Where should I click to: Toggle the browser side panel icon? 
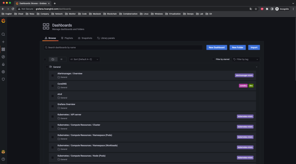pos(272,9)
